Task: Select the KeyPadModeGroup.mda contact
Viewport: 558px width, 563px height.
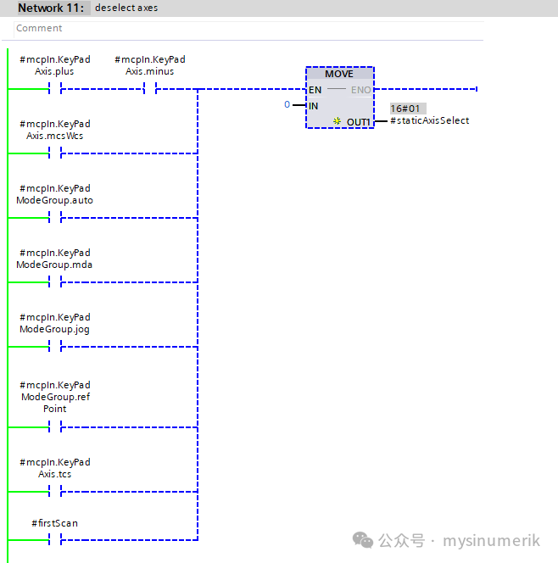Action: 55,281
